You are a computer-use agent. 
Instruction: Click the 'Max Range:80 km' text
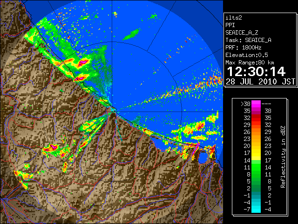pyautogui.click(x=250, y=63)
